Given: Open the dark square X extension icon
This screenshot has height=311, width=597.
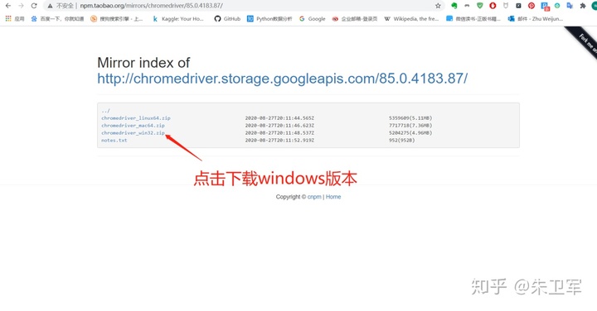Looking at the screenshot, I should pos(518,6).
